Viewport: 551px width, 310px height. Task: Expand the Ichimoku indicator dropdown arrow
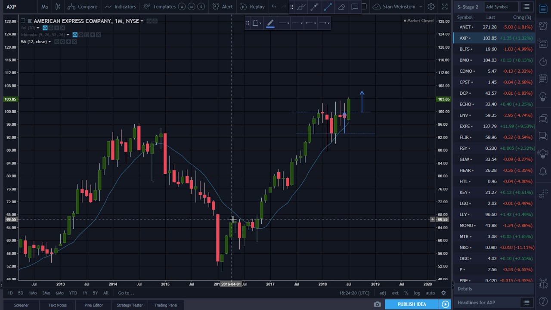(68, 35)
